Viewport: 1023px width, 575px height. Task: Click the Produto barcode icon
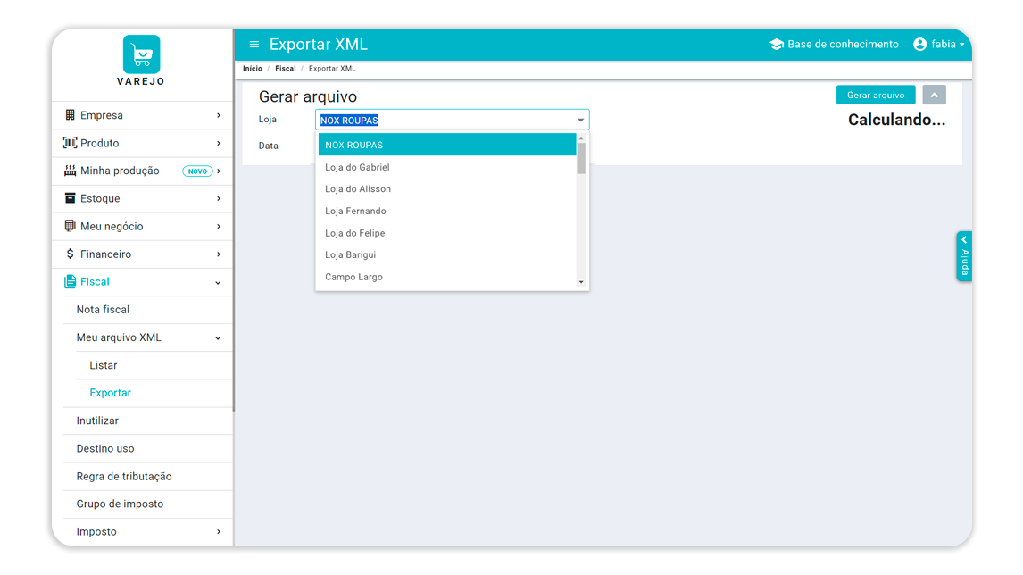(x=70, y=143)
